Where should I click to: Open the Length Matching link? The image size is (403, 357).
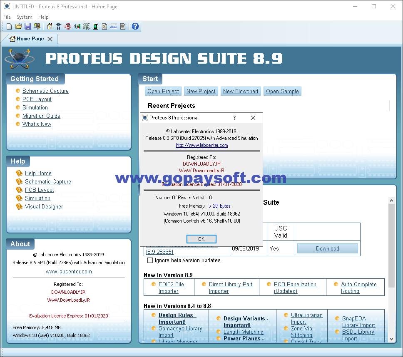[x=244, y=332]
